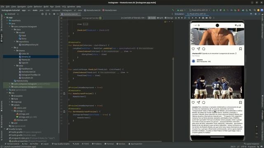
Task: Click emulator snapshots clock icon
Action: tap(210, 18)
